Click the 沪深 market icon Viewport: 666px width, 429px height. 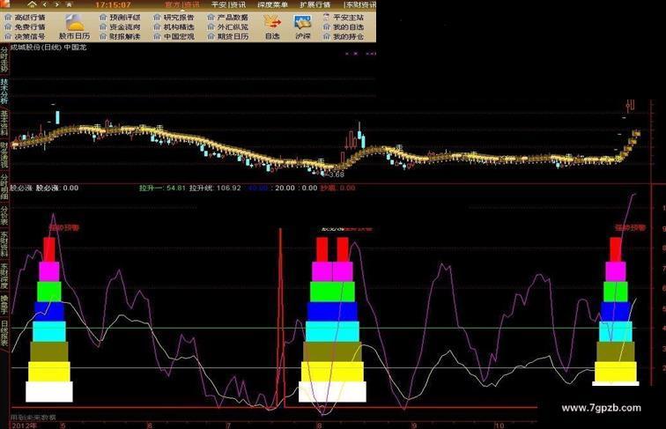[302, 23]
